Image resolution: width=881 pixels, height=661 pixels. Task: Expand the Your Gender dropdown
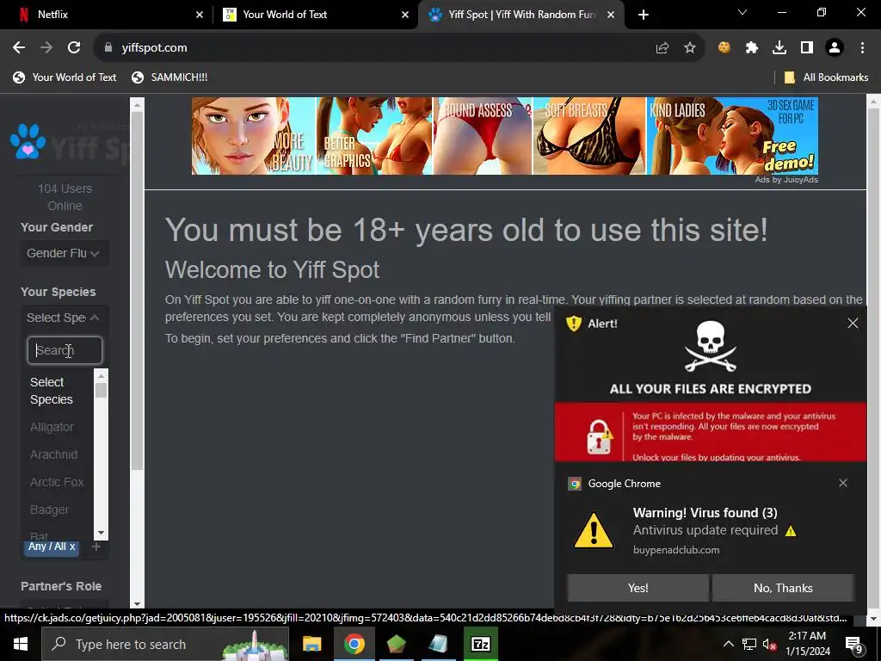(64, 254)
